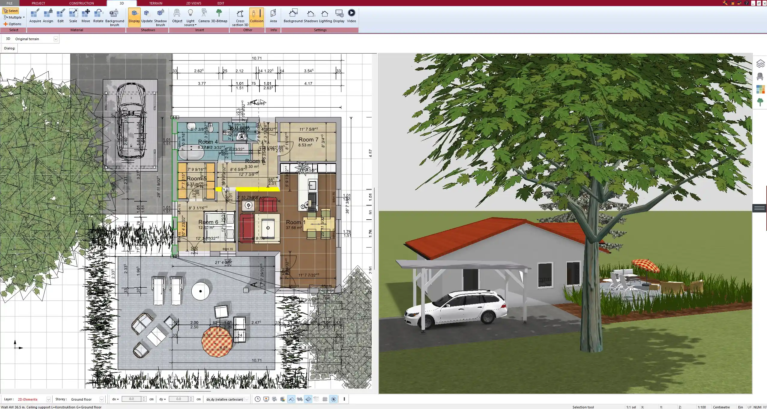Click the Options button
The width and height of the screenshot is (767, 409).
(13, 24)
